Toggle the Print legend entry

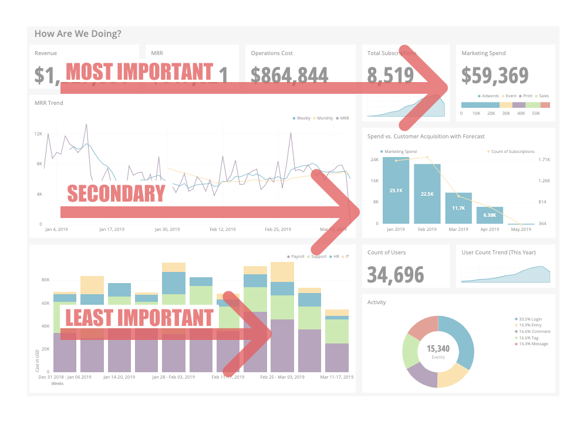click(x=525, y=96)
